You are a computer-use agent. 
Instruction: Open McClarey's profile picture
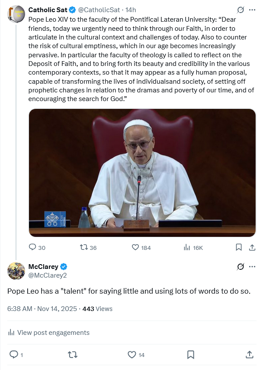point(16,271)
